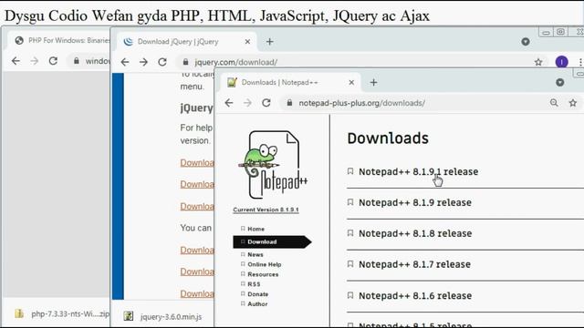584x328 pixels.
Task: Bookmark jquery.com download page with star
Action: (x=538, y=62)
